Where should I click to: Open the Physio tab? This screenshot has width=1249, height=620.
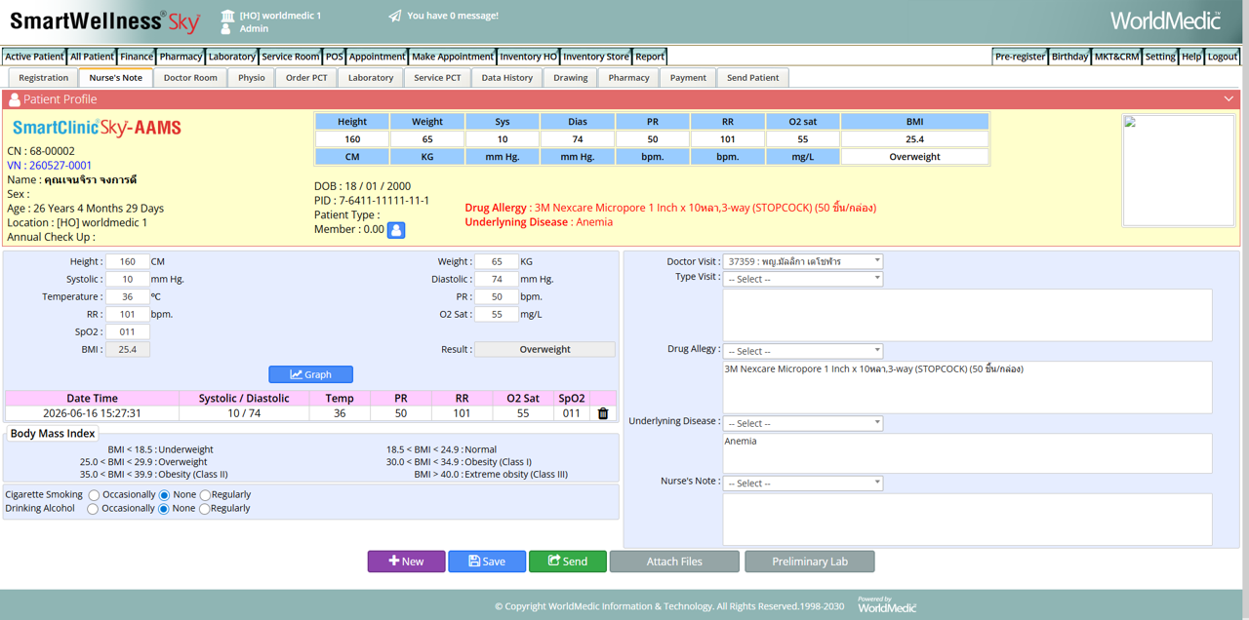pyautogui.click(x=252, y=78)
